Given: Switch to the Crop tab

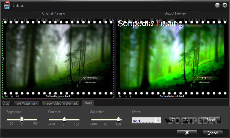Looking at the screenshot, I should tap(6, 103).
